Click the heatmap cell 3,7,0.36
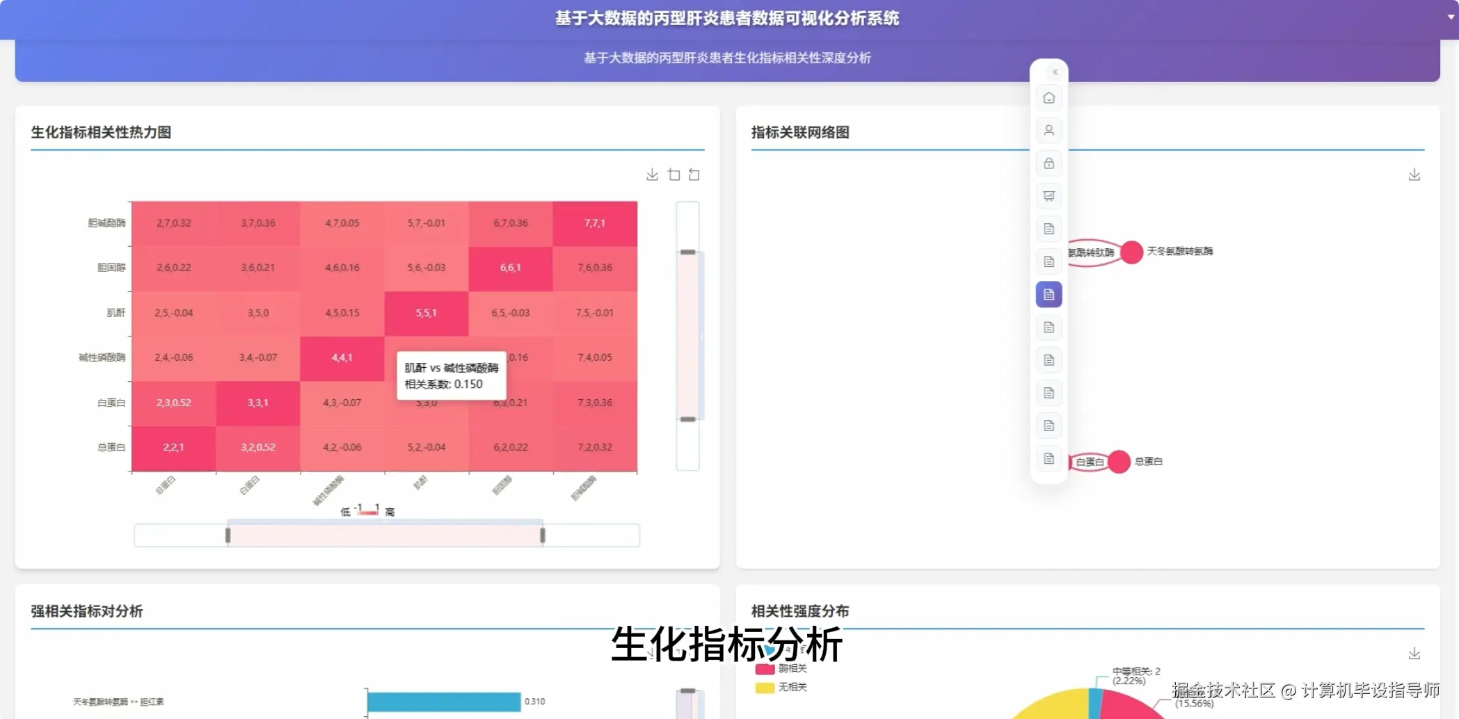 [x=257, y=223]
